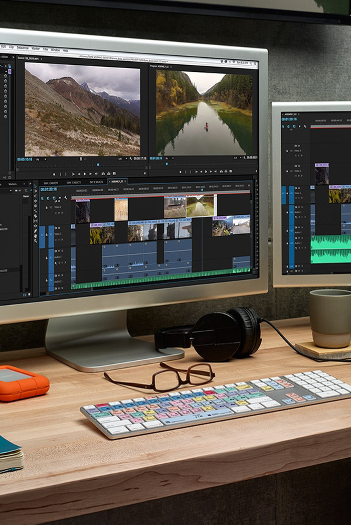The width and height of the screenshot is (351, 525).
Task: Click snap magnet on the second monitor timeline
Action: click(288, 126)
